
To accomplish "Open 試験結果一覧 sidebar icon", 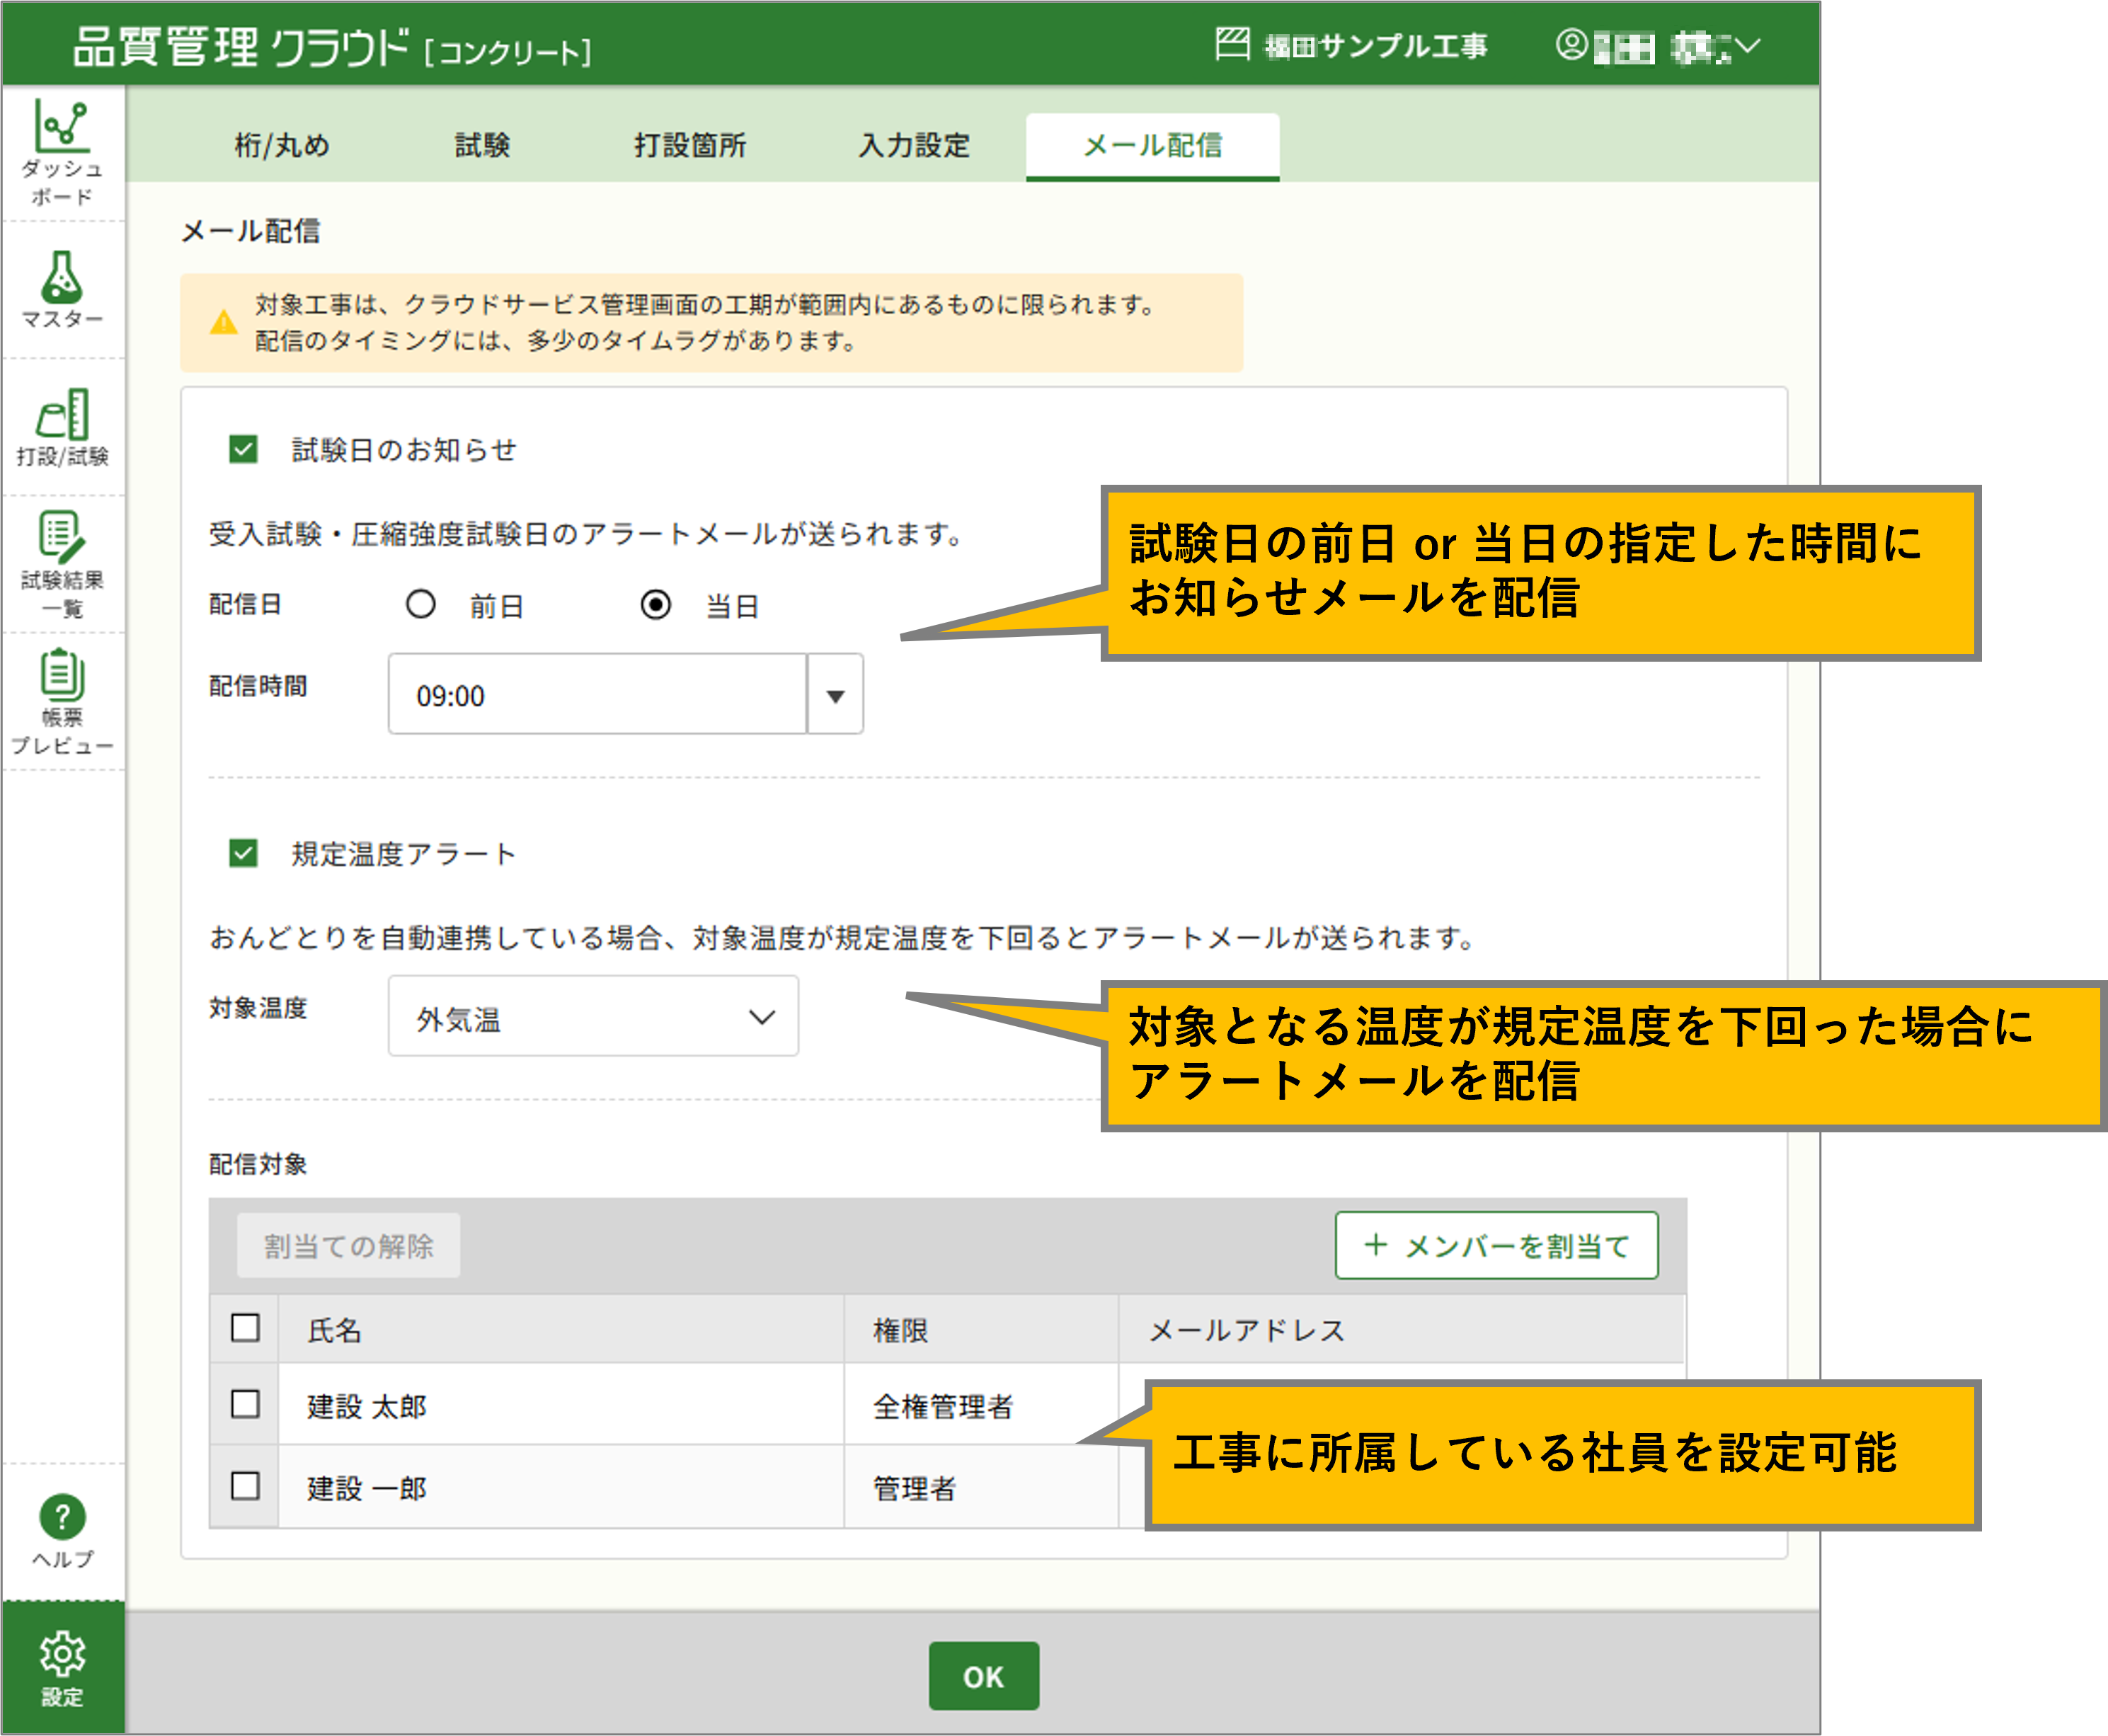I will pyautogui.click(x=62, y=537).
